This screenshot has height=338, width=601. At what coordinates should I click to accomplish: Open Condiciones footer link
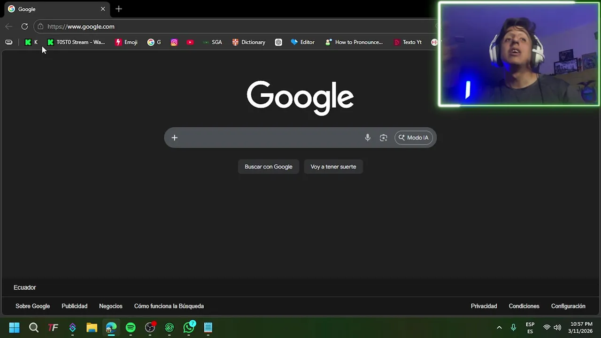524,306
